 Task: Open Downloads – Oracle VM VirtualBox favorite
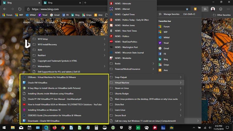tap(64, 121)
